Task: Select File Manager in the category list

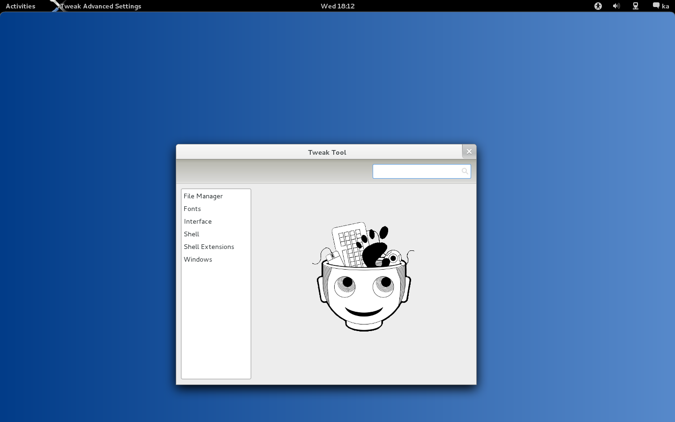Action: 203,196
